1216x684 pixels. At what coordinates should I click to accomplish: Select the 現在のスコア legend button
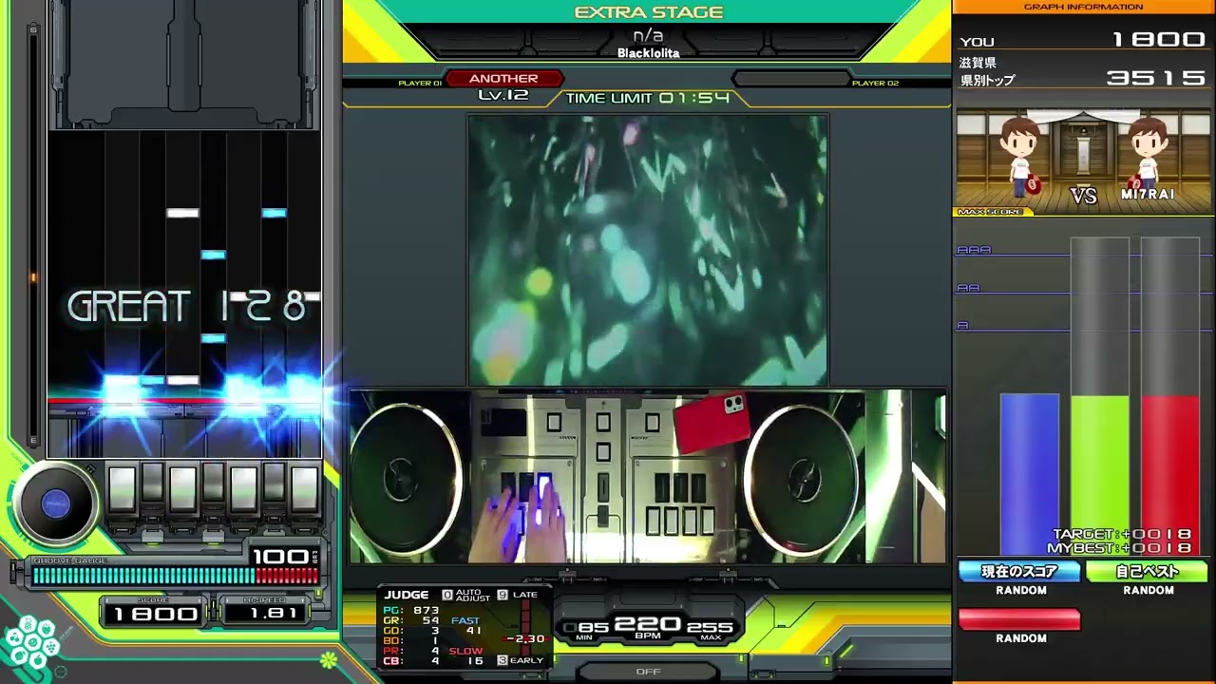click(x=1019, y=572)
